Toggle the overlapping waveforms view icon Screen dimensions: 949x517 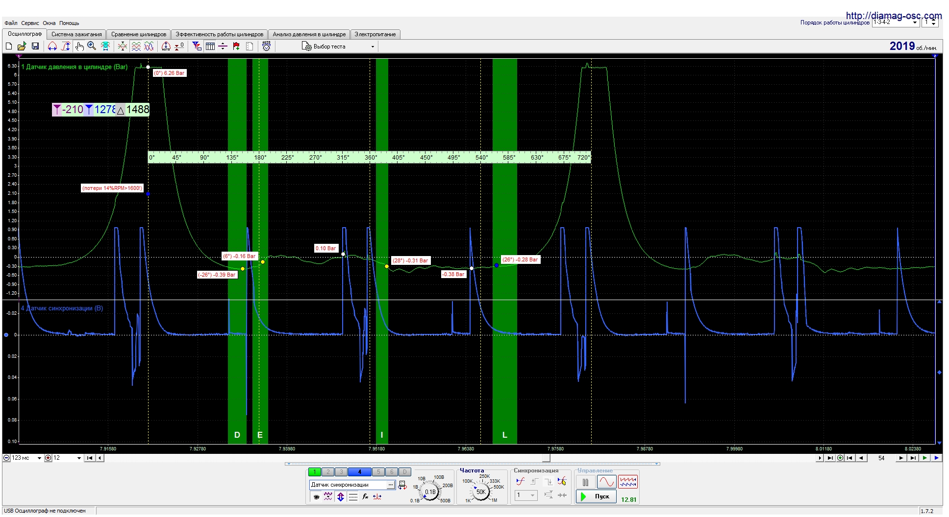149,46
